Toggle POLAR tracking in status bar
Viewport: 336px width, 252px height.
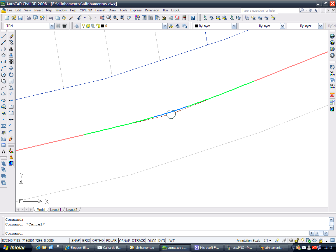(111, 241)
